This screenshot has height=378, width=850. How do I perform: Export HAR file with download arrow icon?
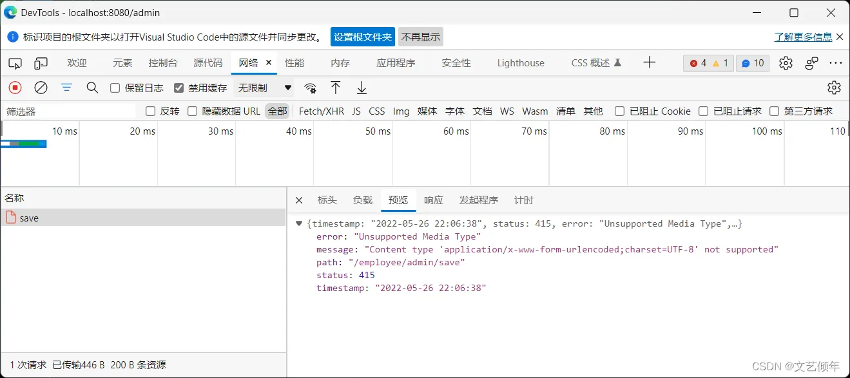pyautogui.click(x=362, y=88)
